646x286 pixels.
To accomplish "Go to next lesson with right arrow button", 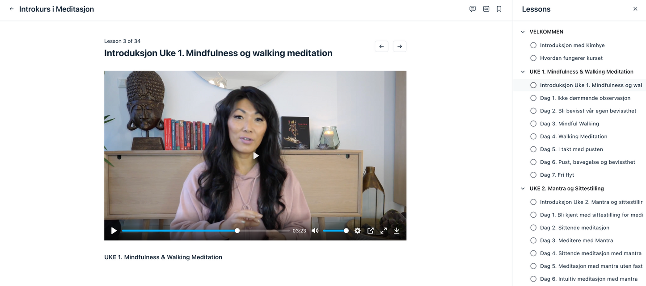I will click(x=400, y=46).
